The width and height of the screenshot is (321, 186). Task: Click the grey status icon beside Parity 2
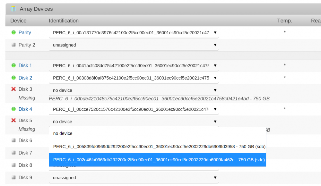(13, 45)
